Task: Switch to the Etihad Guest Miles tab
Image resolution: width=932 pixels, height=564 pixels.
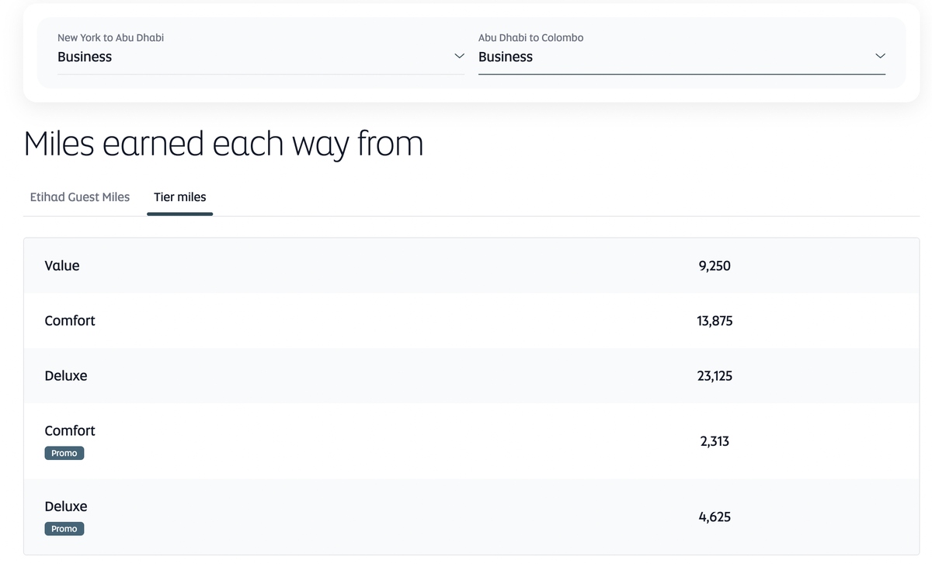Action: pos(80,197)
